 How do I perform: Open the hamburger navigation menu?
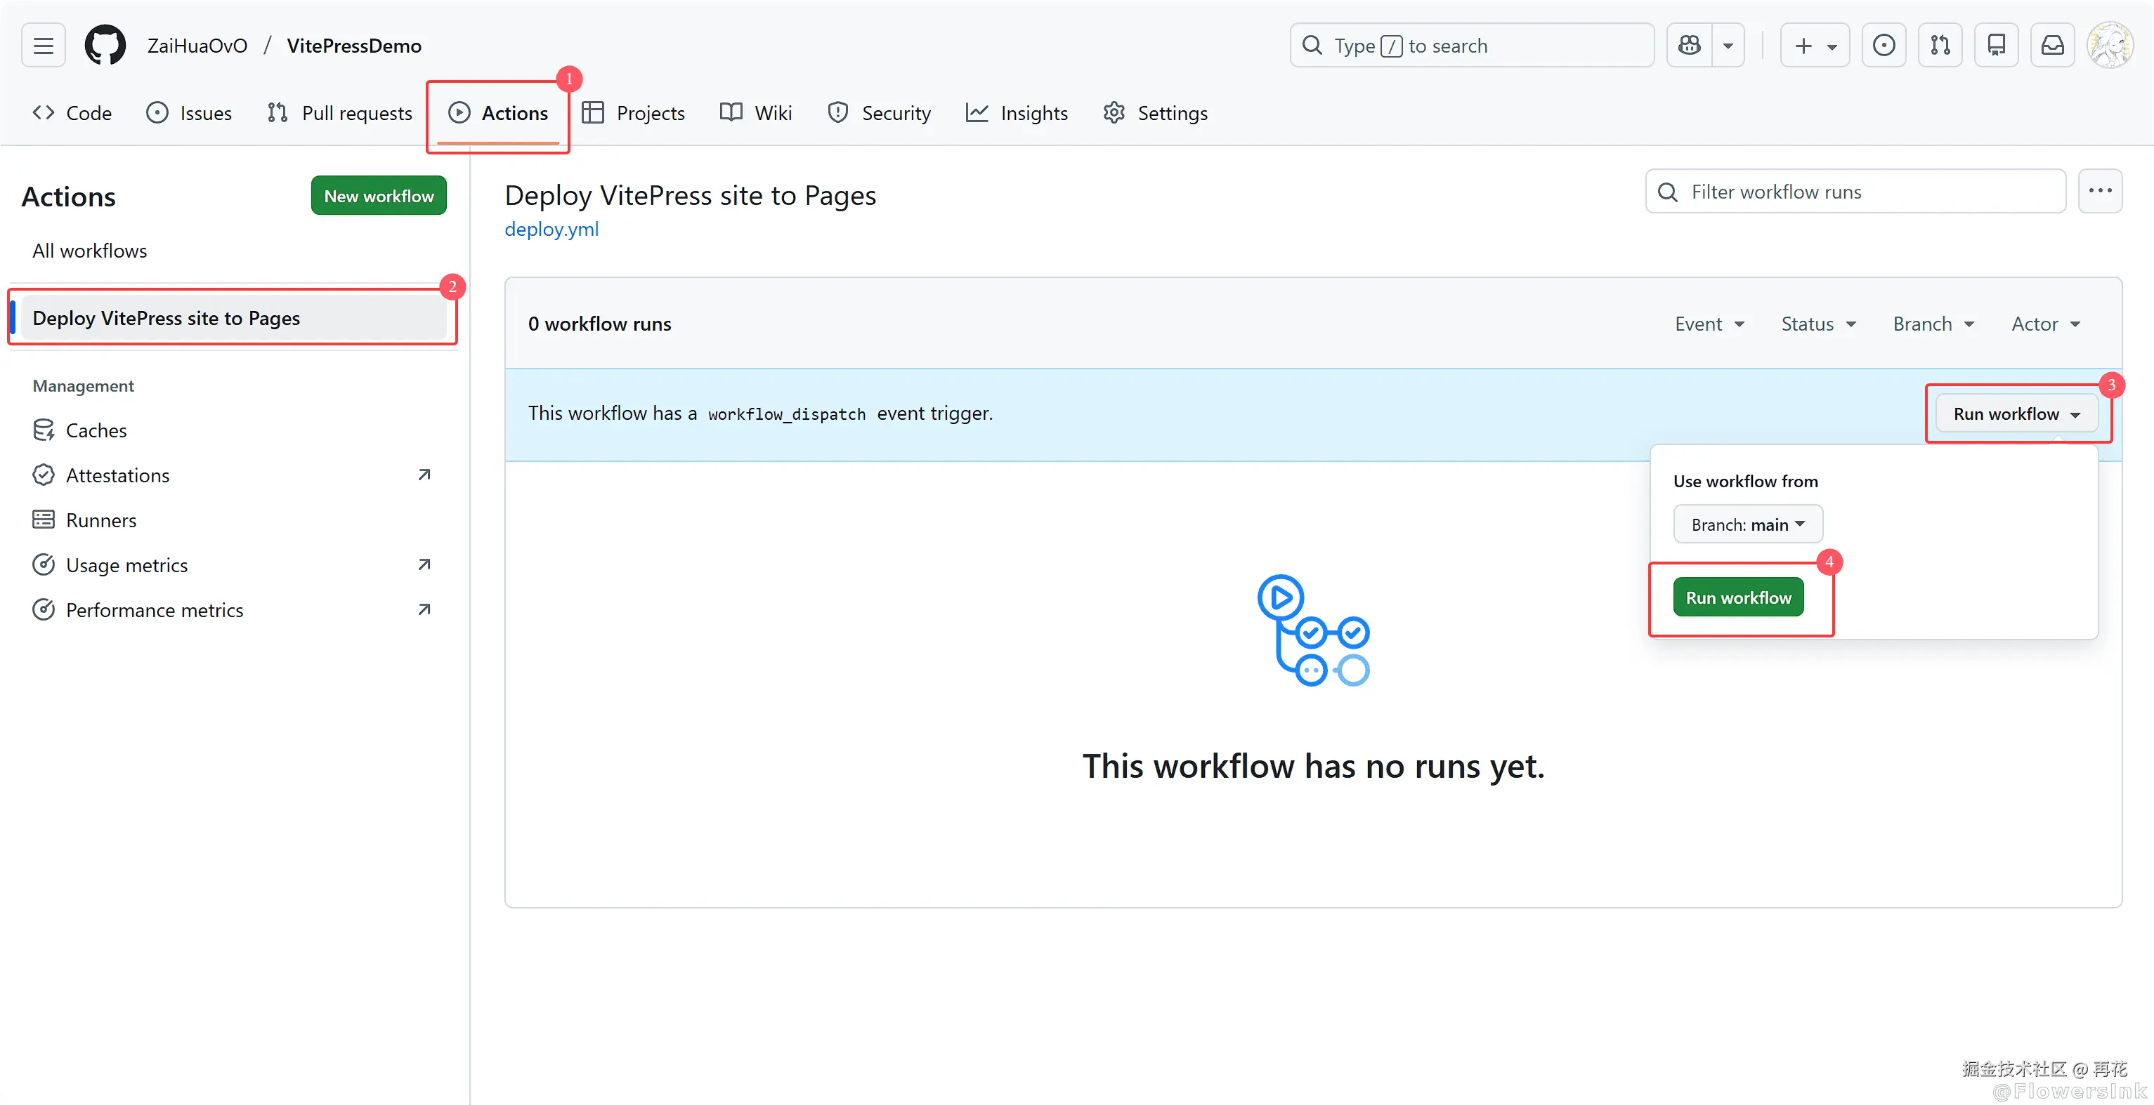(x=44, y=45)
